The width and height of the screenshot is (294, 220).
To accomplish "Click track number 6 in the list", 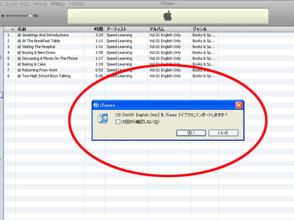I will [x=8, y=65].
